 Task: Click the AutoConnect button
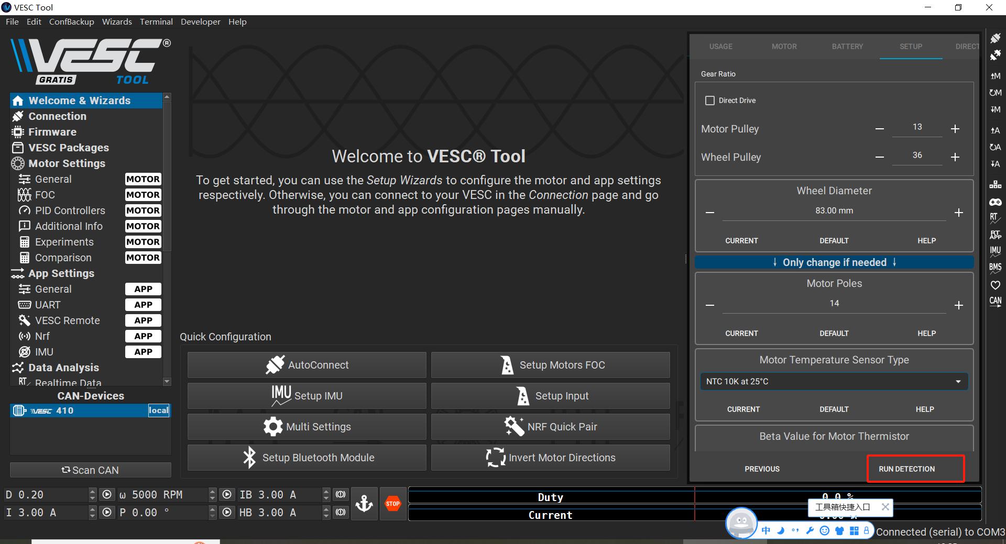pos(307,365)
